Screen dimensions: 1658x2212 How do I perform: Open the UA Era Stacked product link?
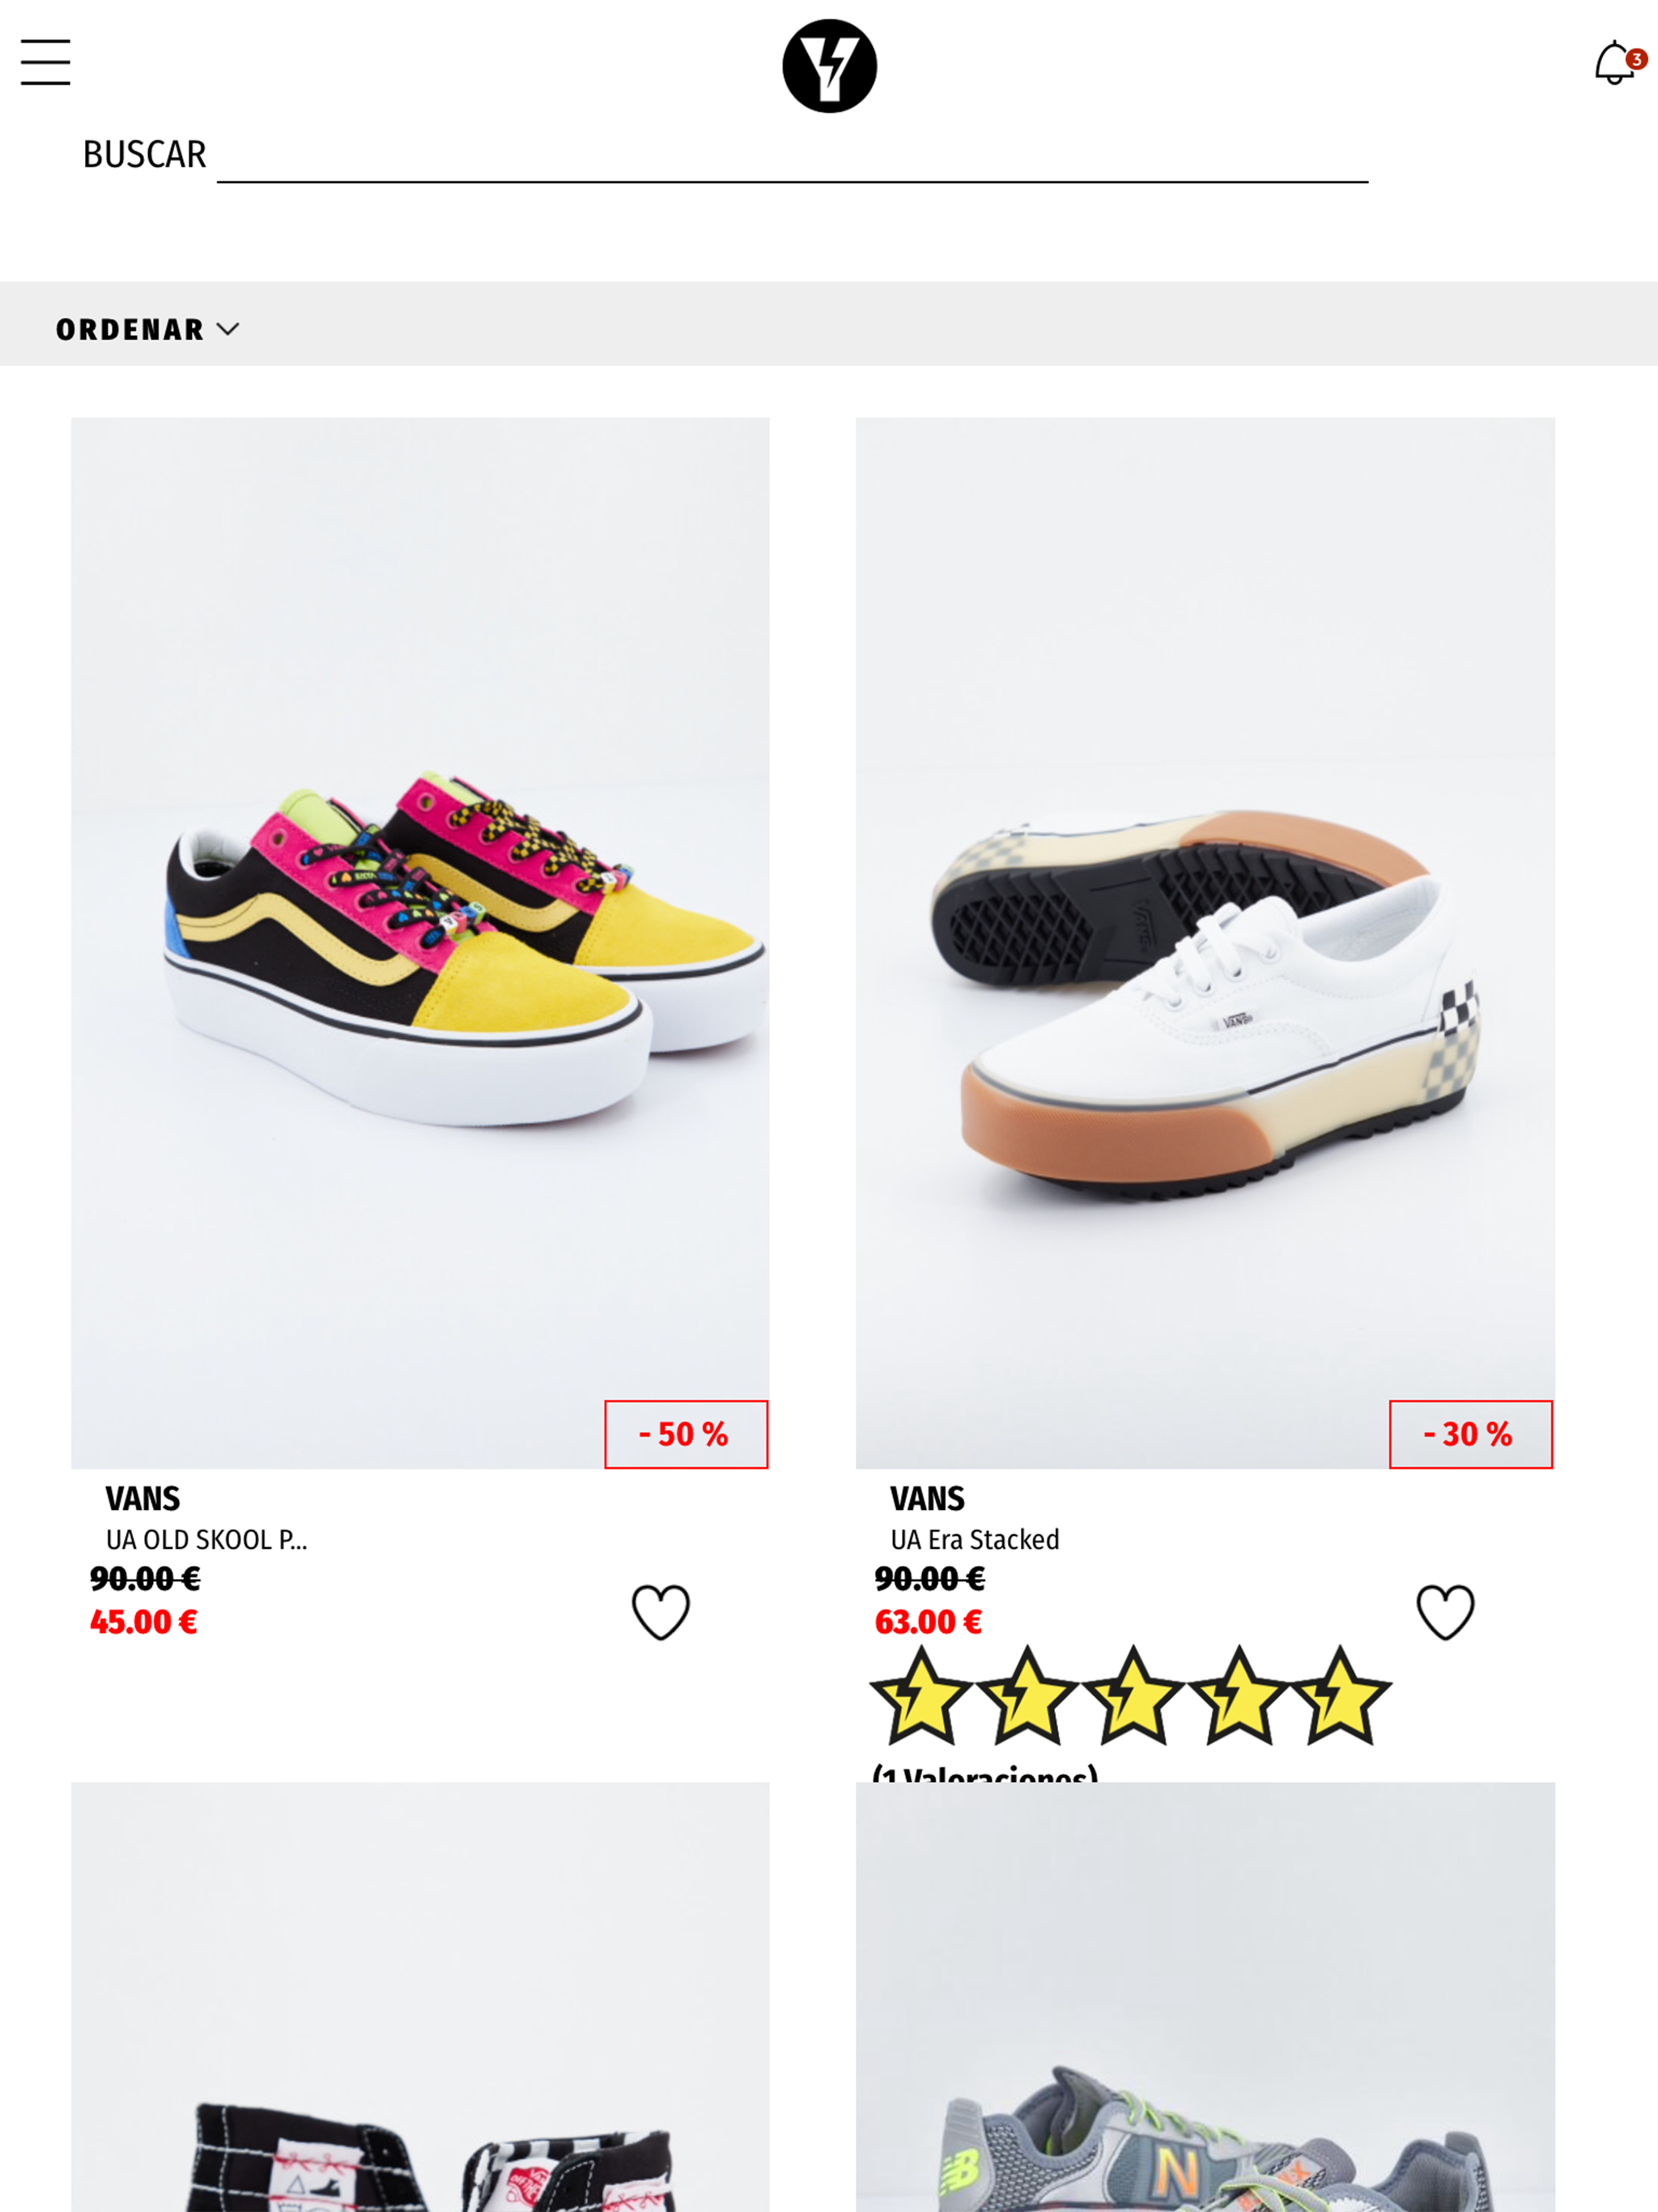975,1539
